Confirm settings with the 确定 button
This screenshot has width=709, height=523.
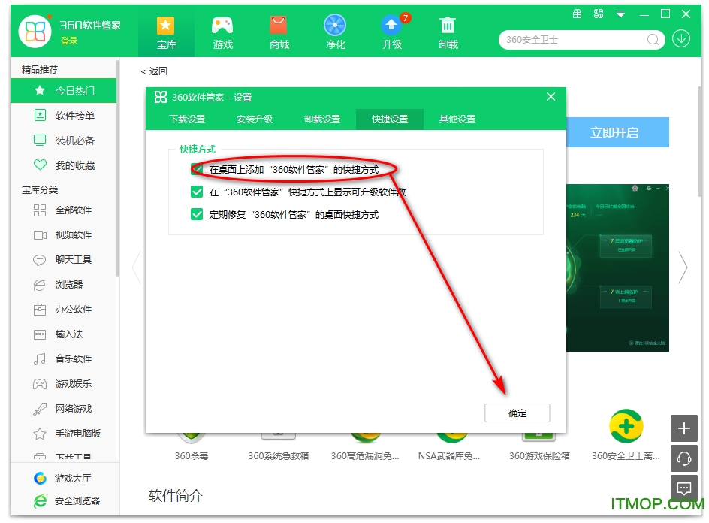tap(517, 413)
